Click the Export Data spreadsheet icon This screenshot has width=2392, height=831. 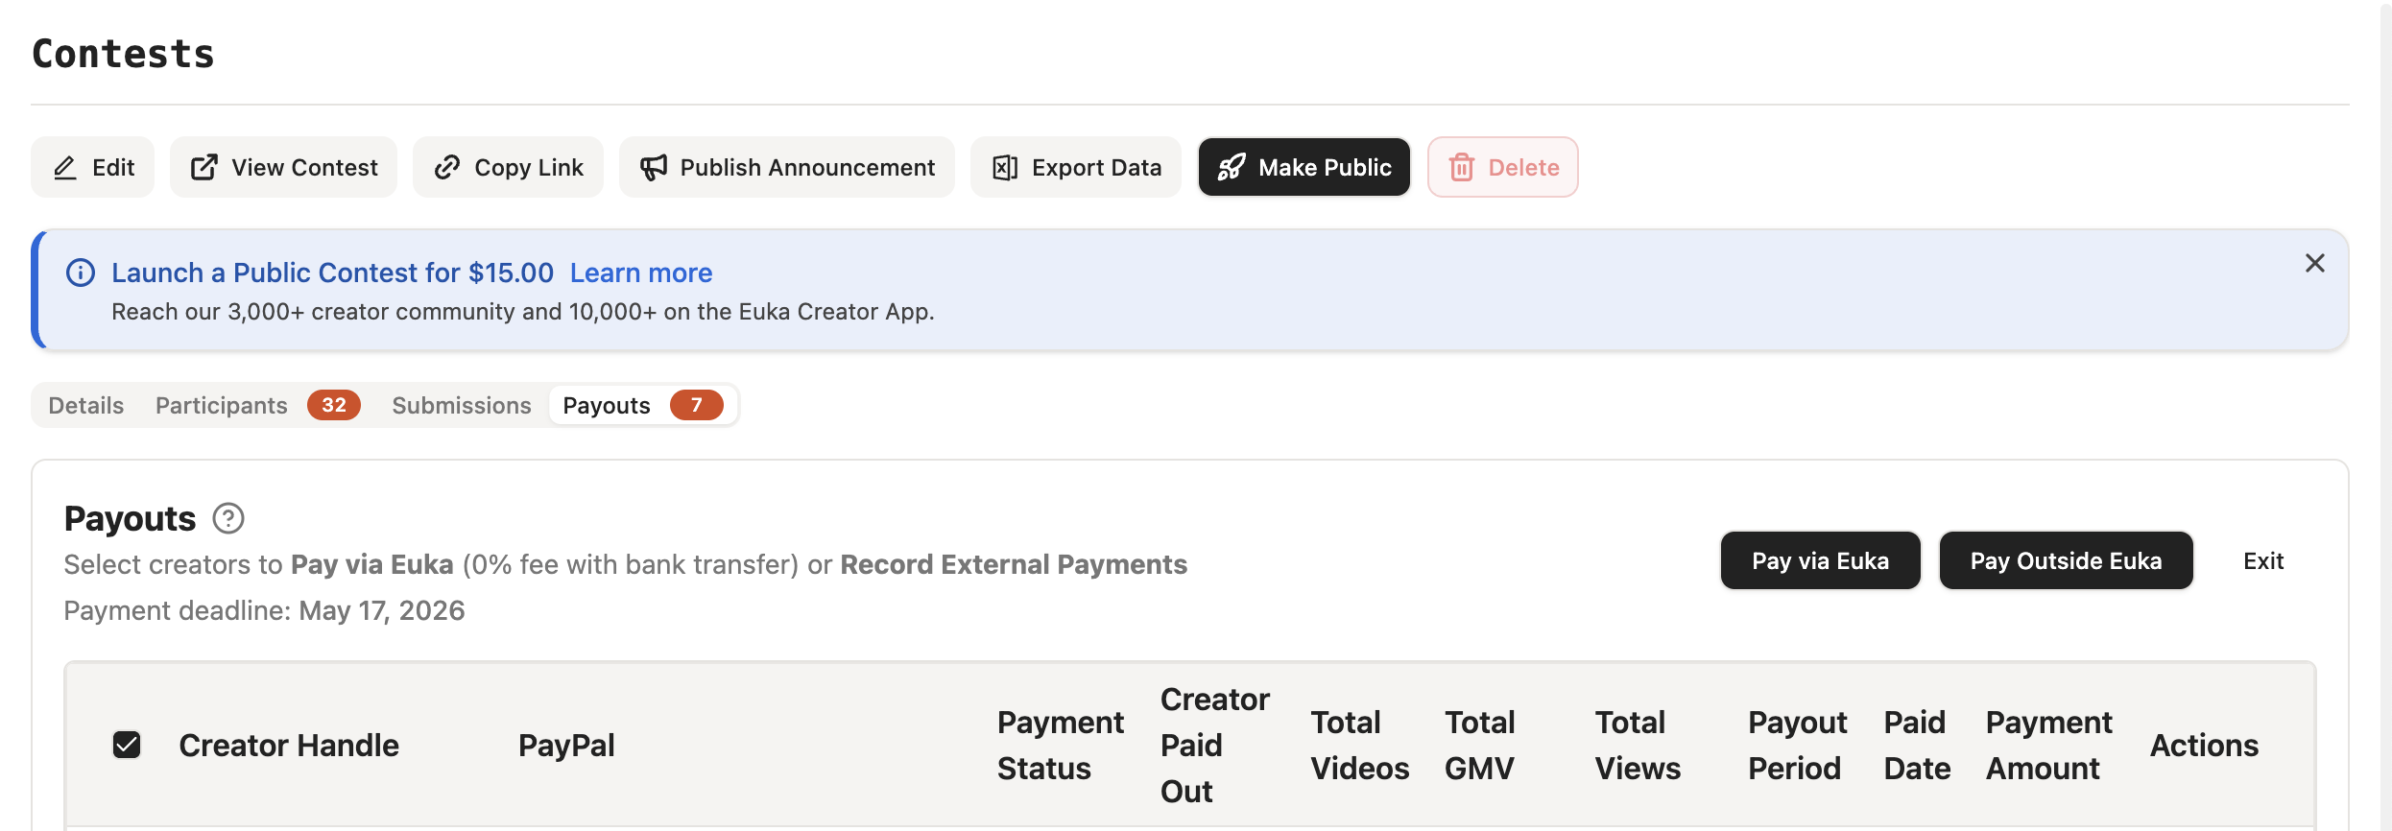pyautogui.click(x=1005, y=168)
